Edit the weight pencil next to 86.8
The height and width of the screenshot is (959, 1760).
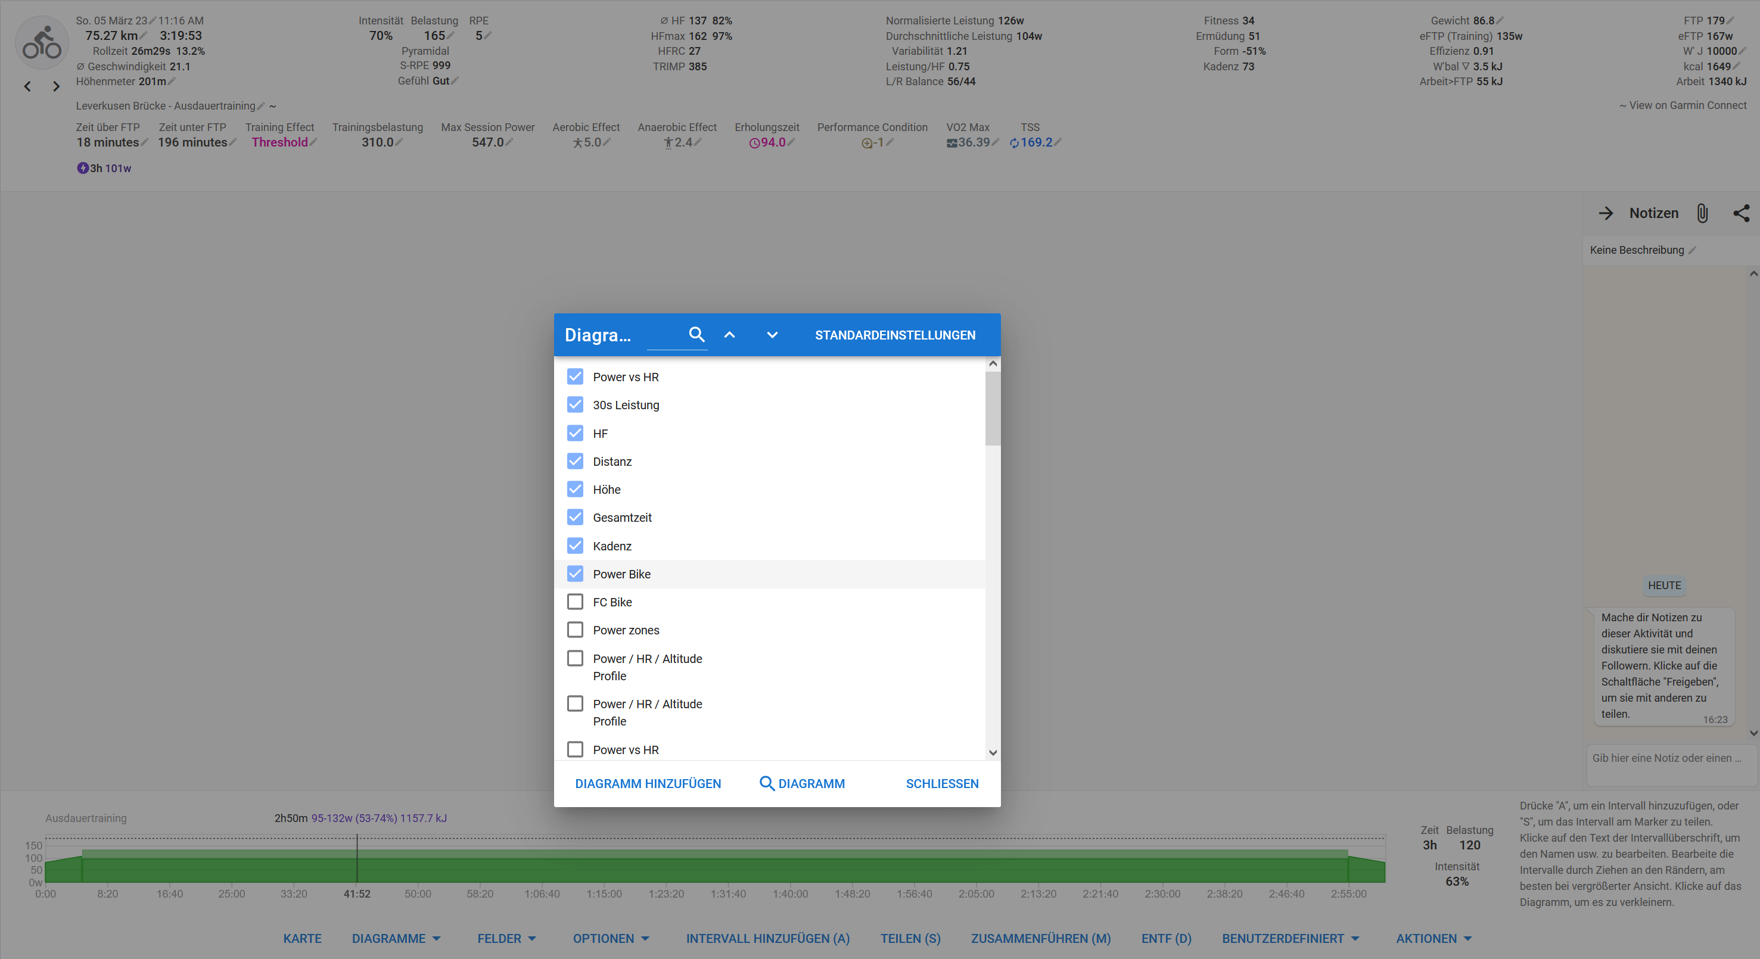coord(1500,20)
